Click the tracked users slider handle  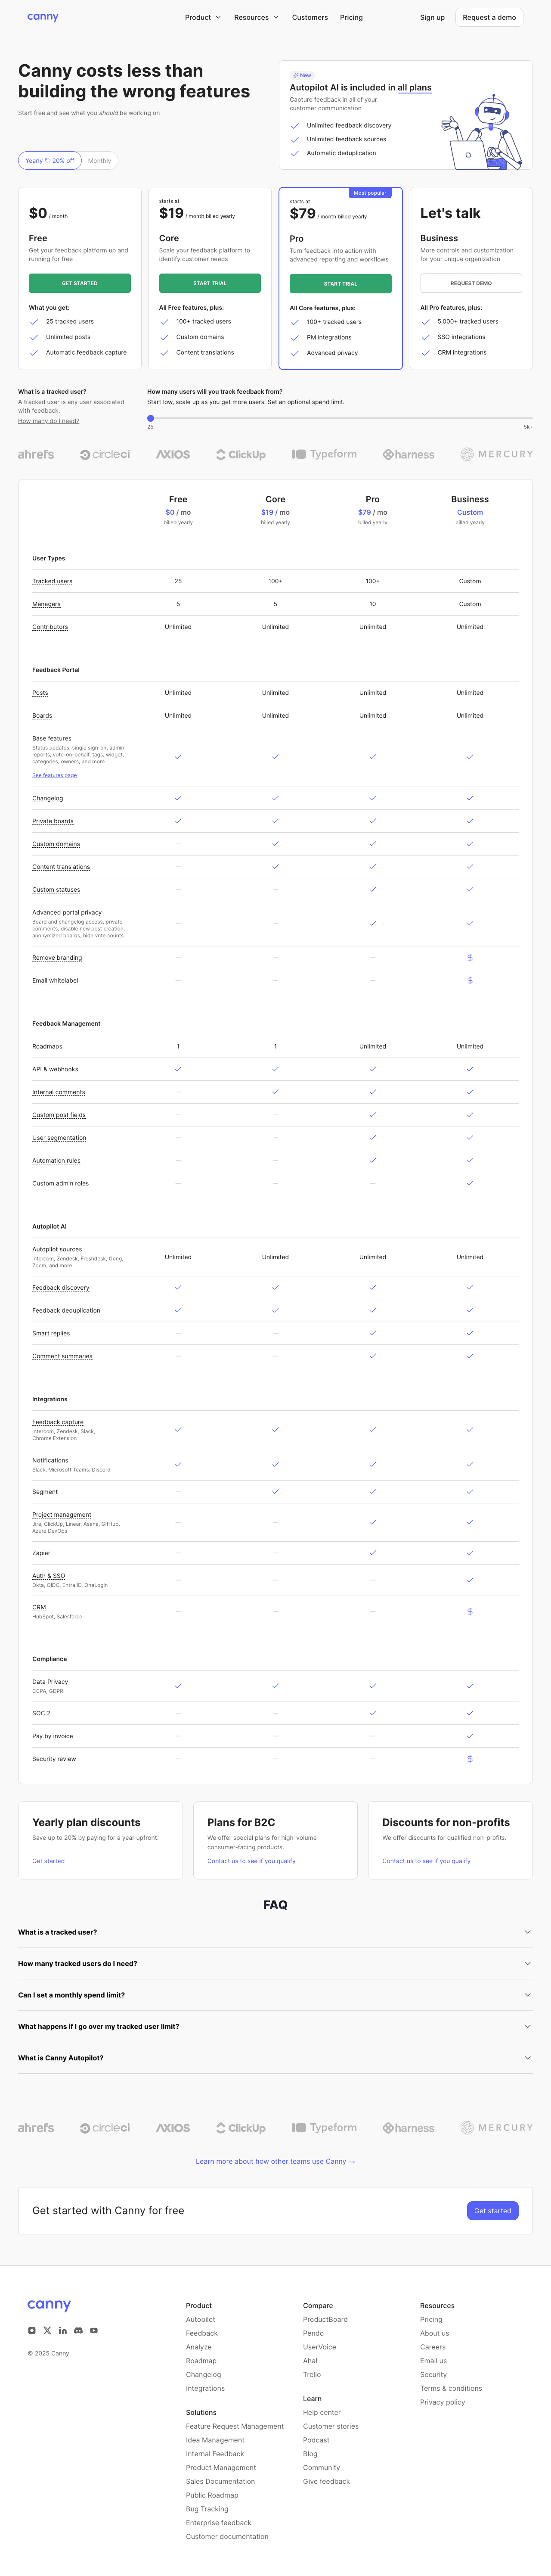pos(151,418)
